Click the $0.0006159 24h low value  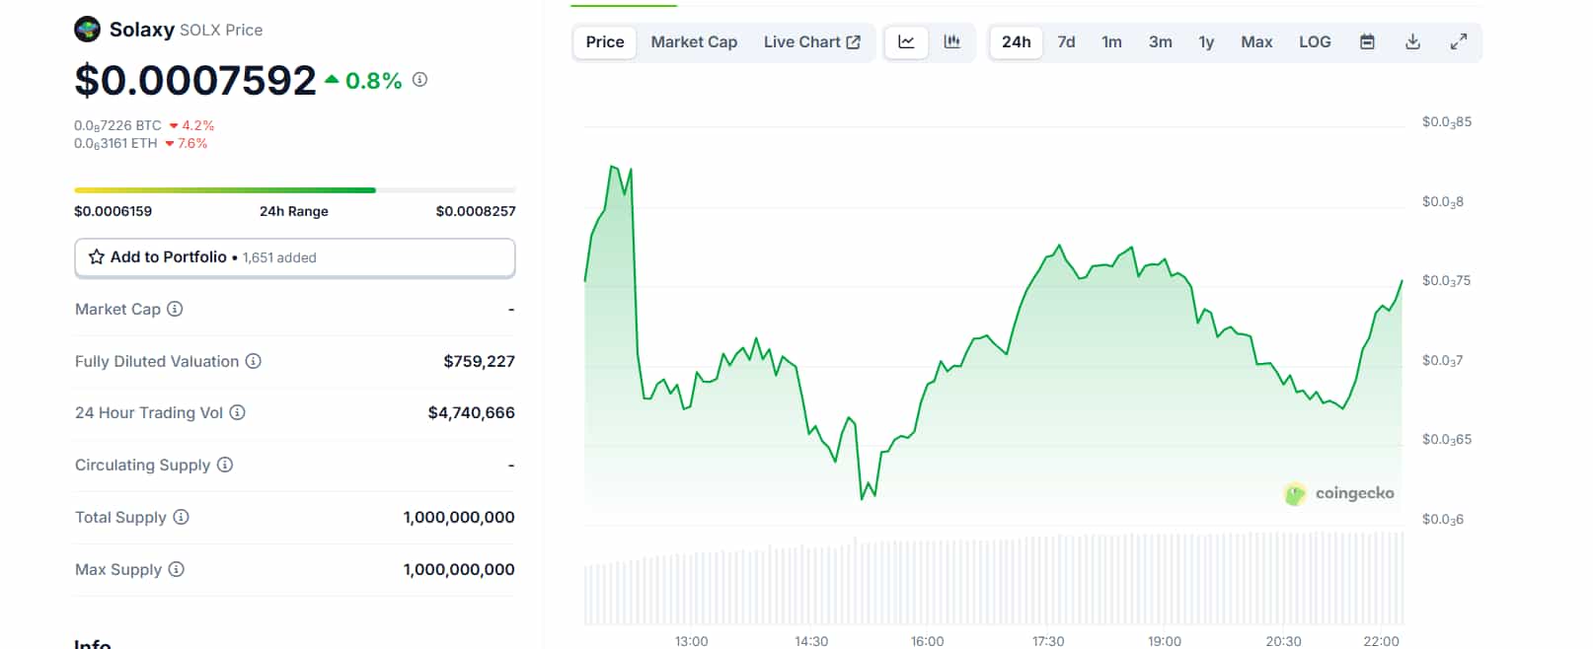[114, 211]
